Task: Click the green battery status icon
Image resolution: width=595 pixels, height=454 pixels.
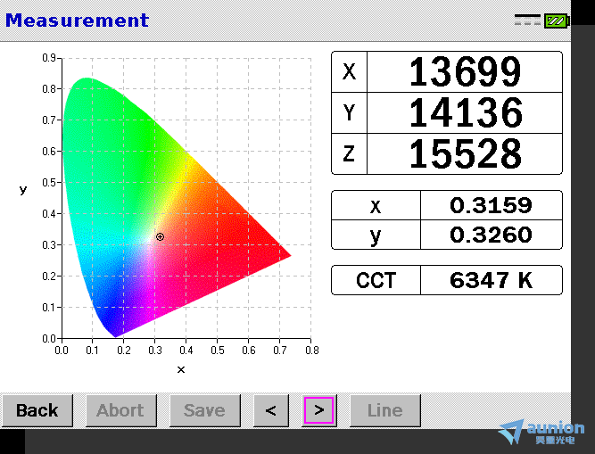Action: point(557,21)
